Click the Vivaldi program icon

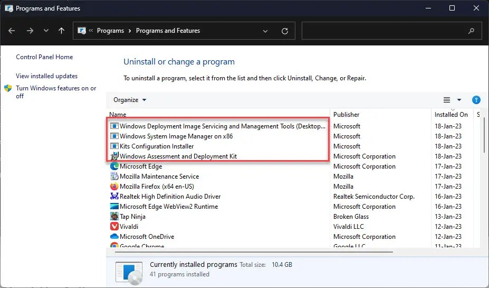(x=114, y=227)
